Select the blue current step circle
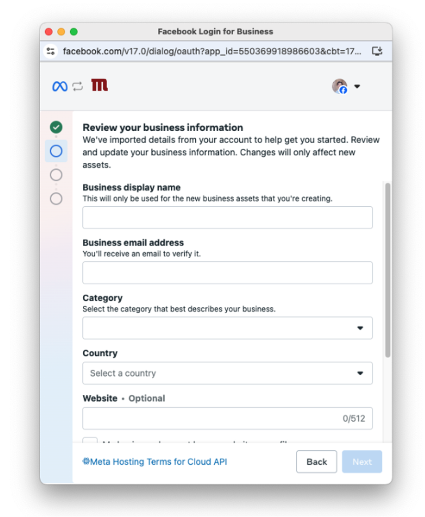 tap(56, 151)
